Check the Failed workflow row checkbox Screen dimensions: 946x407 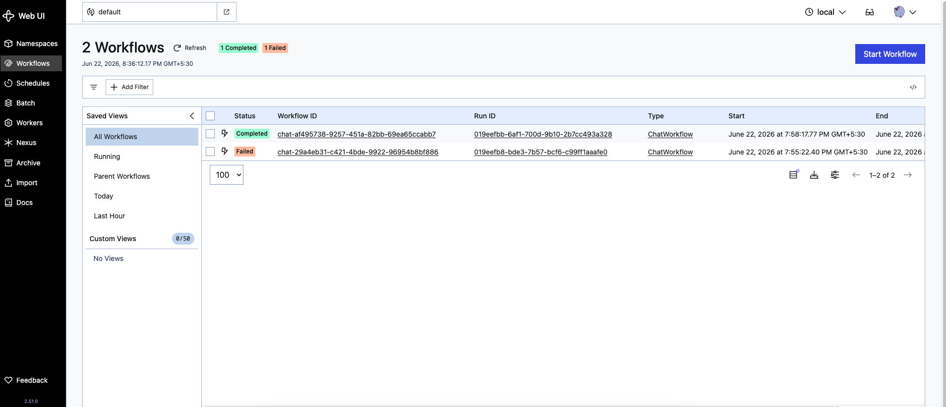tap(210, 152)
